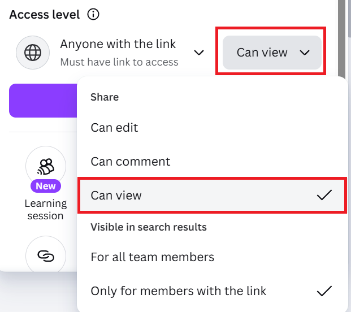The image size is (351, 312).
Task: Click the Learning session label
Action: (x=46, y=209)
